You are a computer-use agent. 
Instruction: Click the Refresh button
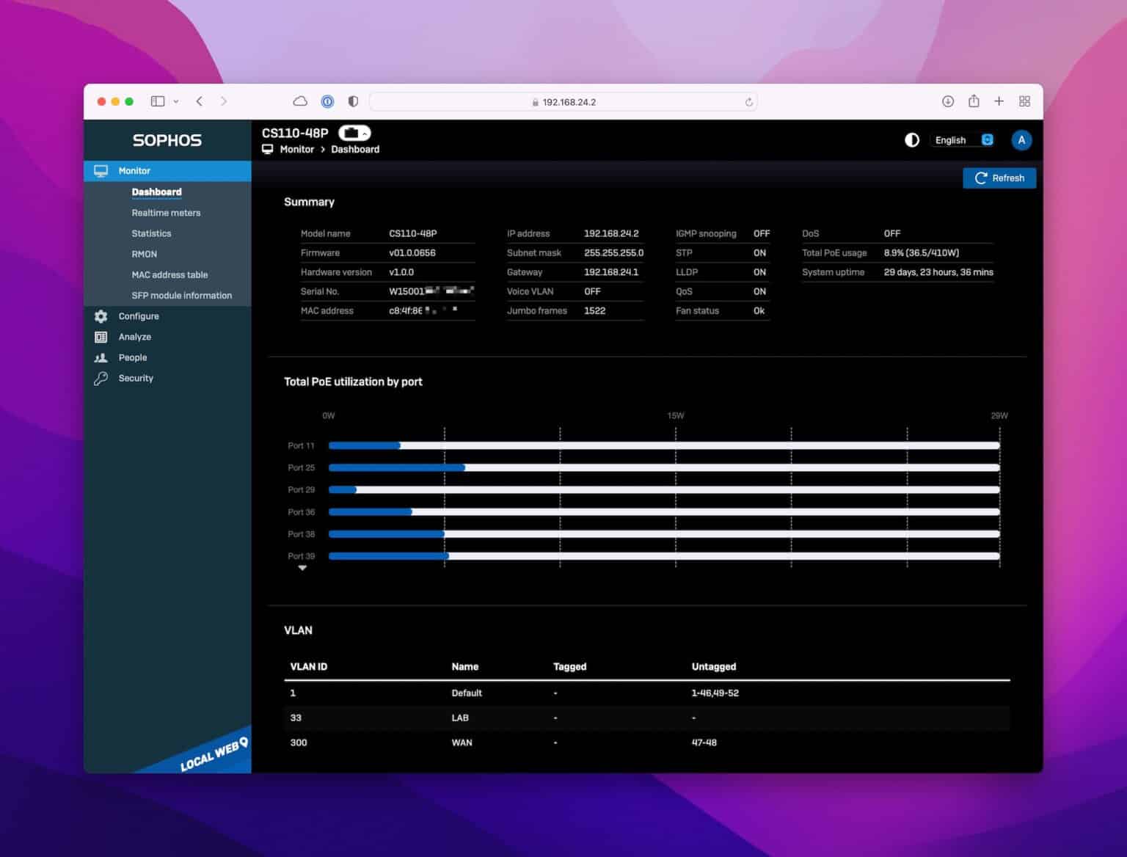pyautogui.click(x=999, y=178)
